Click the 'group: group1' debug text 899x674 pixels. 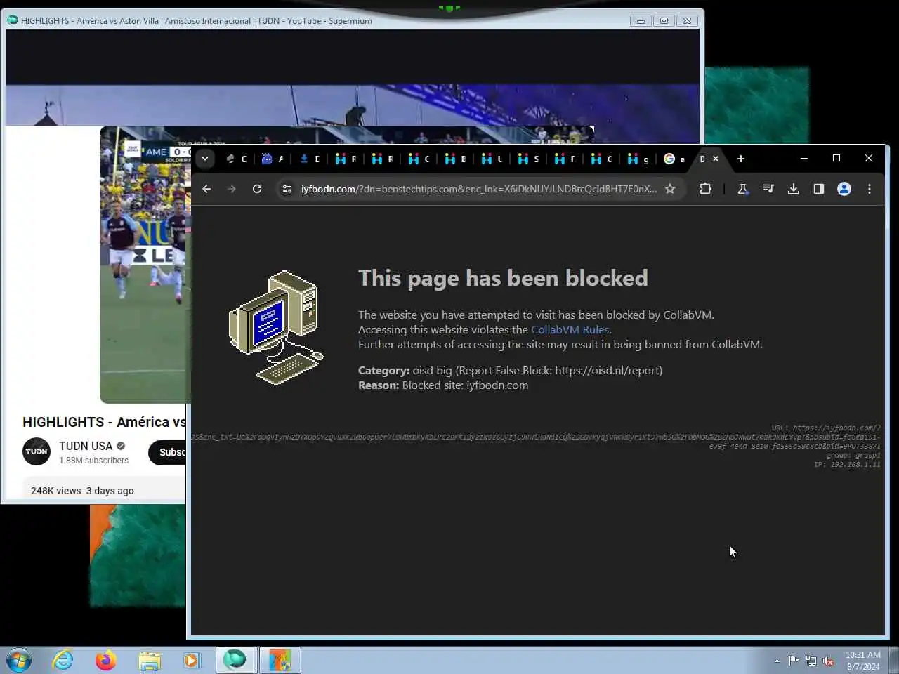(853, 456)
